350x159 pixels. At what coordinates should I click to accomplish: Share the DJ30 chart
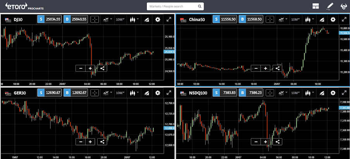point(102,68)
